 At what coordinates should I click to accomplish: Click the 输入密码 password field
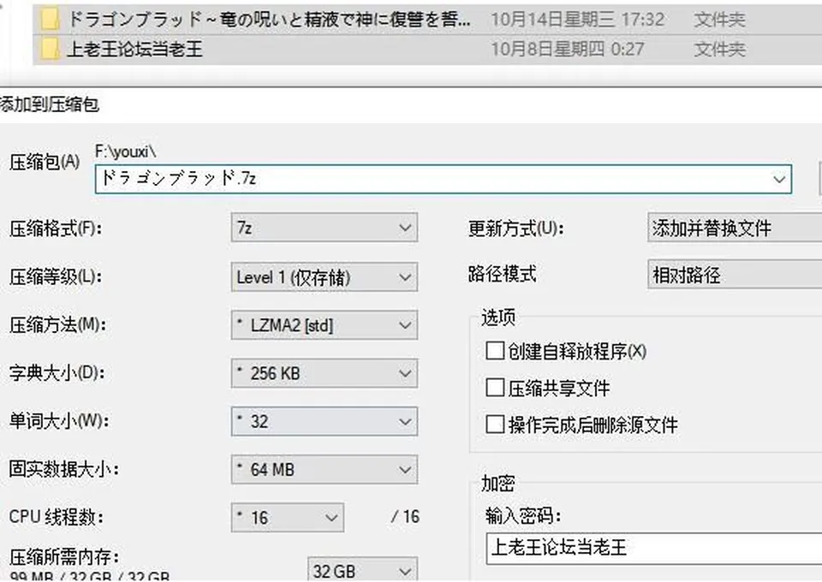pos(653,549)
